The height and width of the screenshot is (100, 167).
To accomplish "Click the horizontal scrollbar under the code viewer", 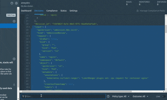I will [77, 91].
